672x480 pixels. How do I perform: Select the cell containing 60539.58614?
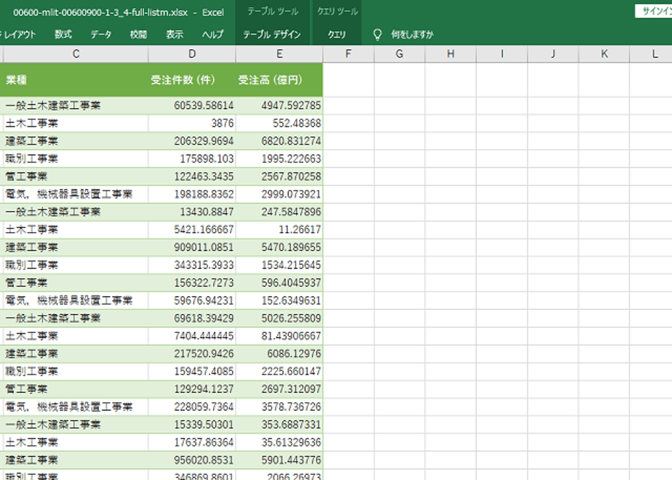192,105
